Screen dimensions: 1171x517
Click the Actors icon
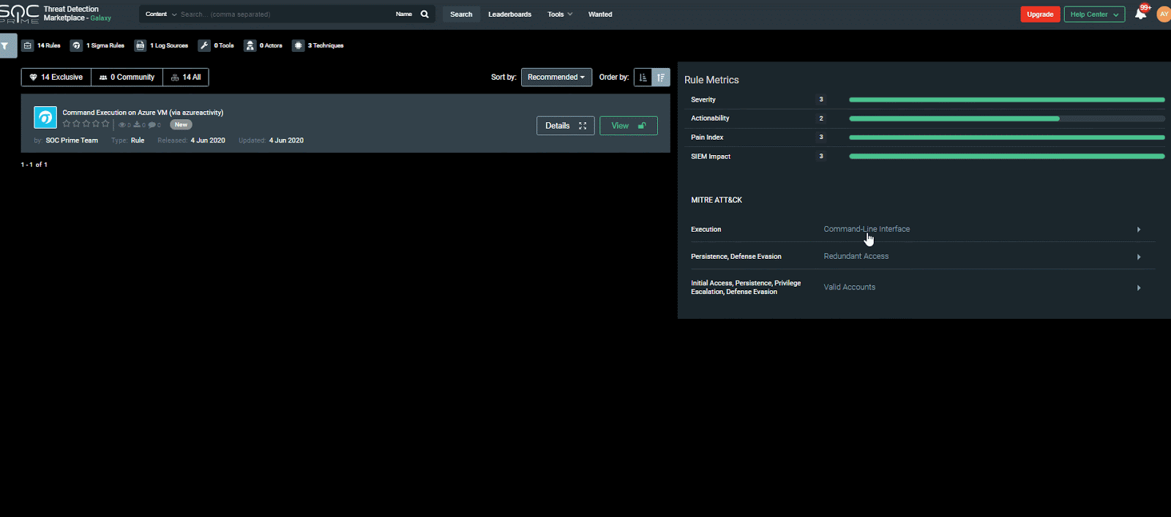pos(250,45)
